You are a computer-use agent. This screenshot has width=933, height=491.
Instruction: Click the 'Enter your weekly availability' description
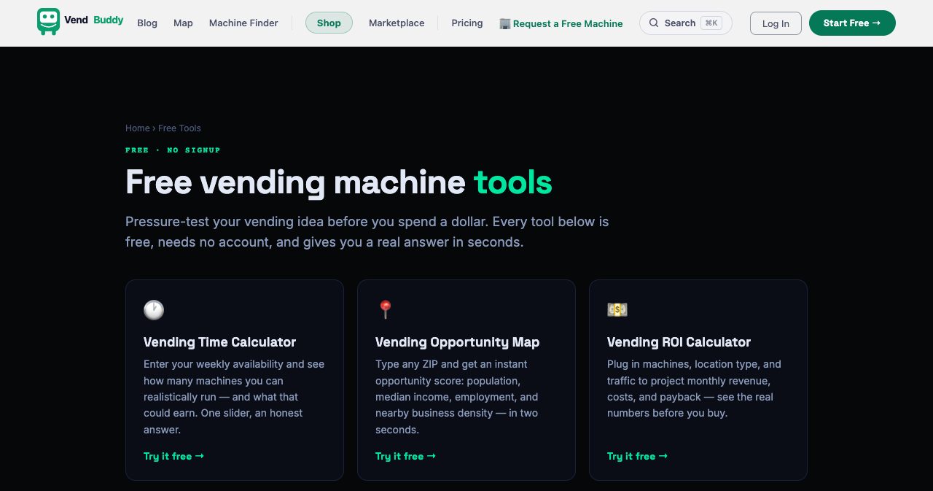[234, 397]
